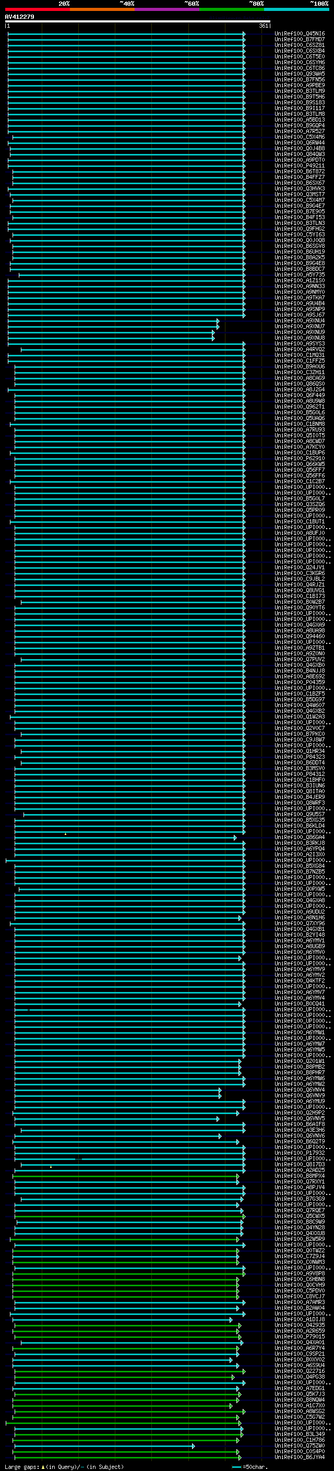Select hit UniRef100_C1MQ31
This screenshot has width=334, height=1471.
coord(300,355)
